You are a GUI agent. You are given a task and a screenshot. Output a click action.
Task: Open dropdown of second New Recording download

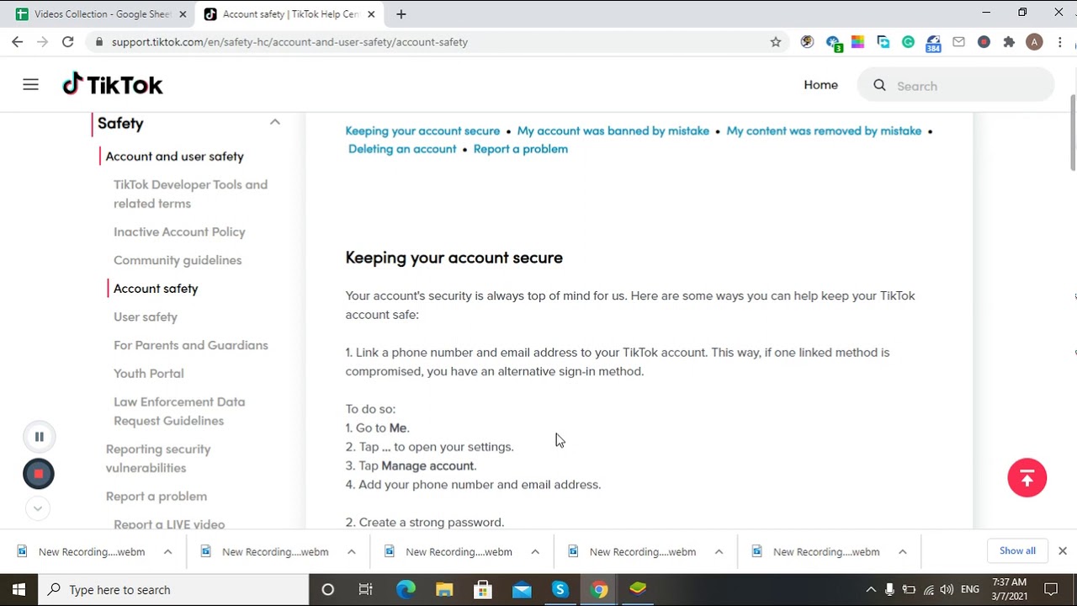click(x=351, y=552)
